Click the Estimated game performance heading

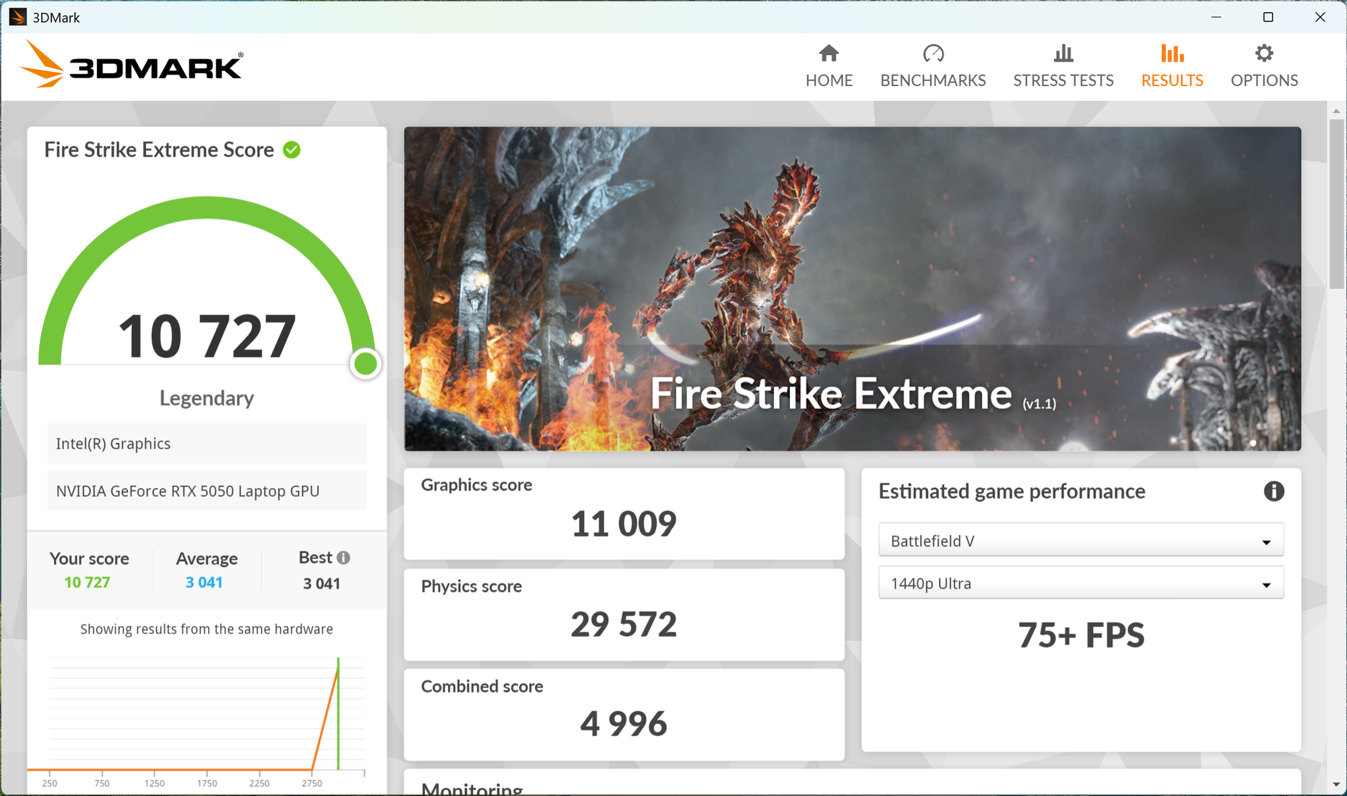click(x=1012, y=491)
